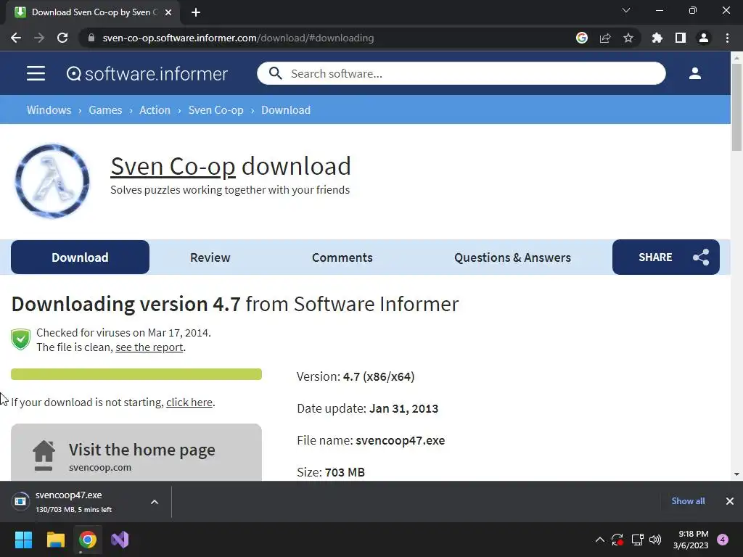Open the notification badge showing 4
The image size is (743, 557).
click(723, 540)
